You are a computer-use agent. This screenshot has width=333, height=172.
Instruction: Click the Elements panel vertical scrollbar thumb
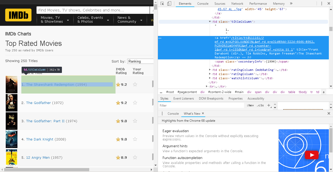coord(331,29)
